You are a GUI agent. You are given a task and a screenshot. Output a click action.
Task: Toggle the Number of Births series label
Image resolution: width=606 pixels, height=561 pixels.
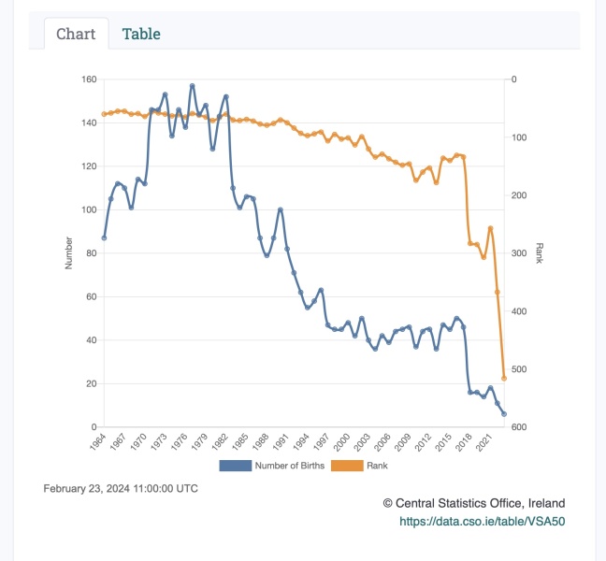[289, 465]
